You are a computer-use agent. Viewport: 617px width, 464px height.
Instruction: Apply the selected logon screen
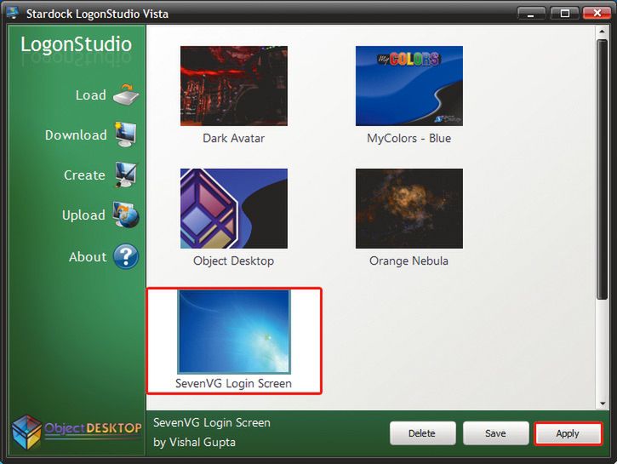[x=568, y=433]
